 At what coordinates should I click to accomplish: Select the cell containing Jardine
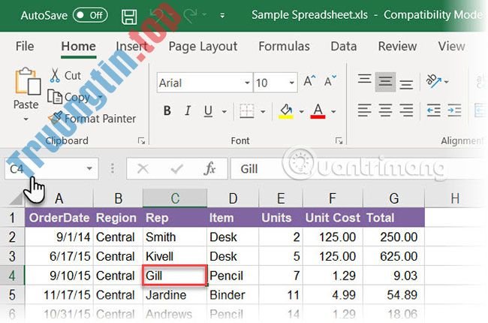click(175, 294)
